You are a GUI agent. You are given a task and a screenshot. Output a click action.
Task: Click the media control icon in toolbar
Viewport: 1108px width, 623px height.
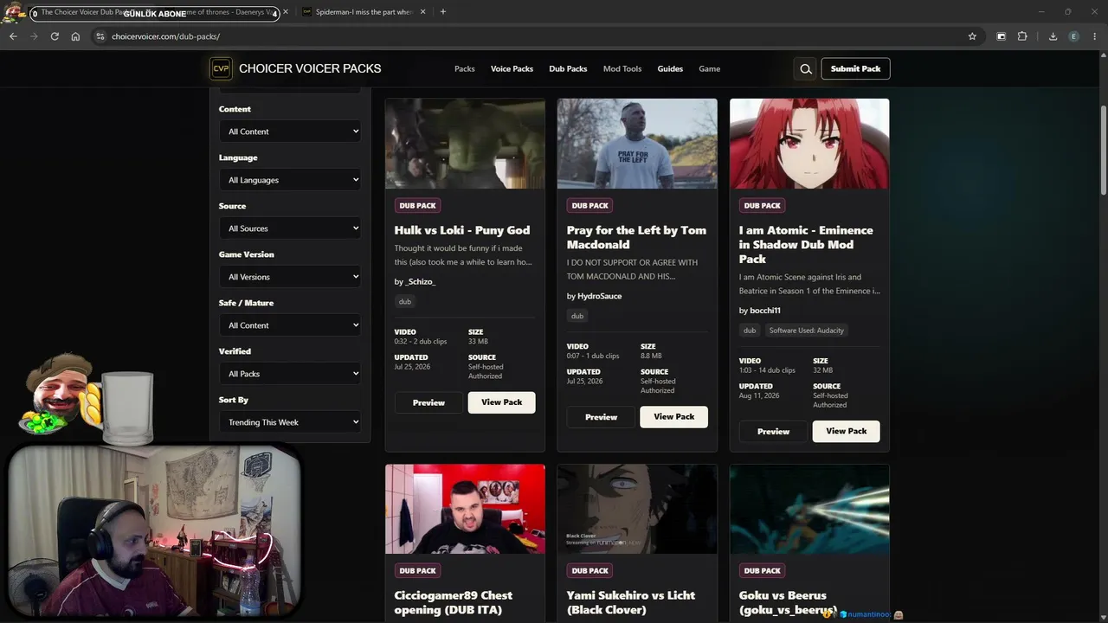pos(1001,36)
